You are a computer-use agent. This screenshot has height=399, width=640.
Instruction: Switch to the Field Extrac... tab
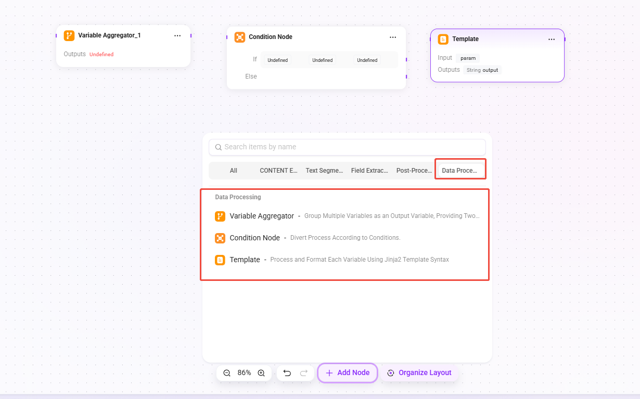(369, 171)
